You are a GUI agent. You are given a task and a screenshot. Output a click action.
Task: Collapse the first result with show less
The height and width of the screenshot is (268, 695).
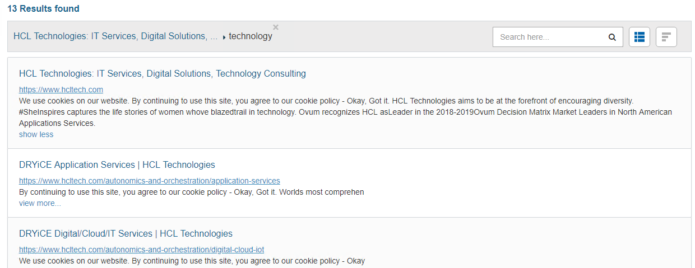36,134
